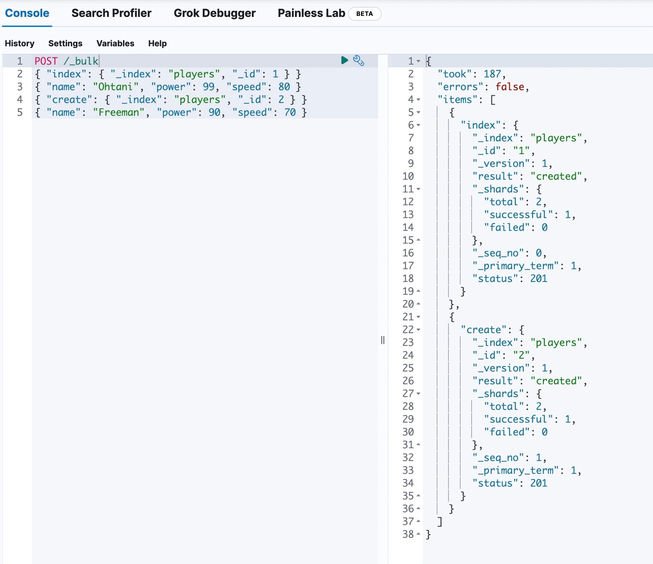Open the wrench request options icon
Screen dimensions: 653x564
click(x=359, y=61)
